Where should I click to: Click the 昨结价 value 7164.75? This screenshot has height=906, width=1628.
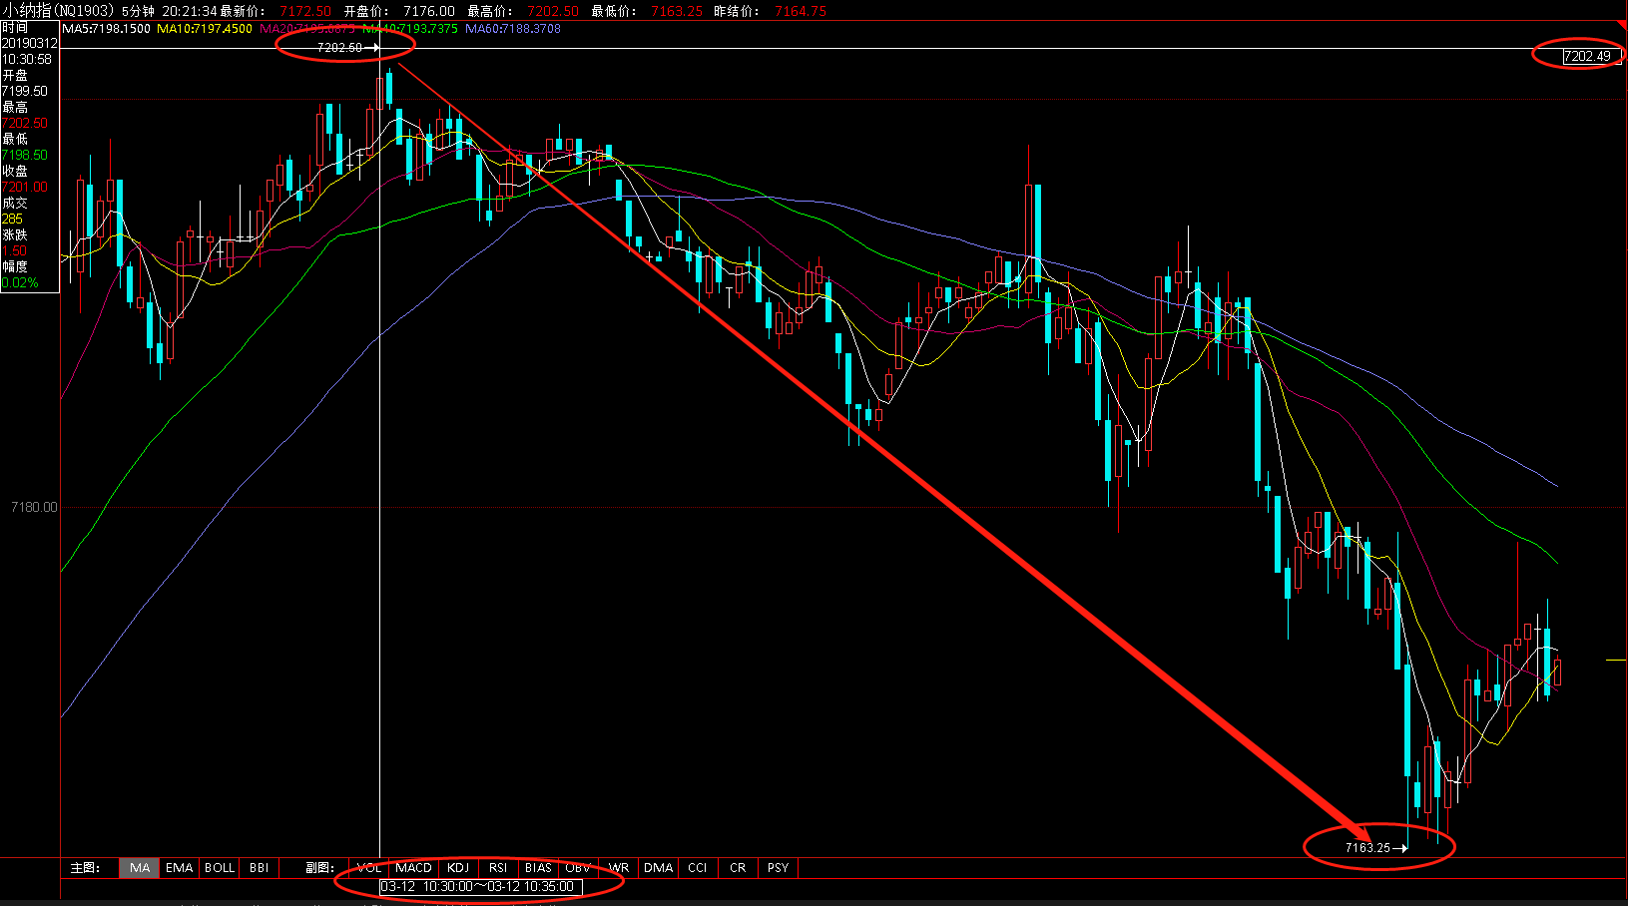[x=801, y=11]
